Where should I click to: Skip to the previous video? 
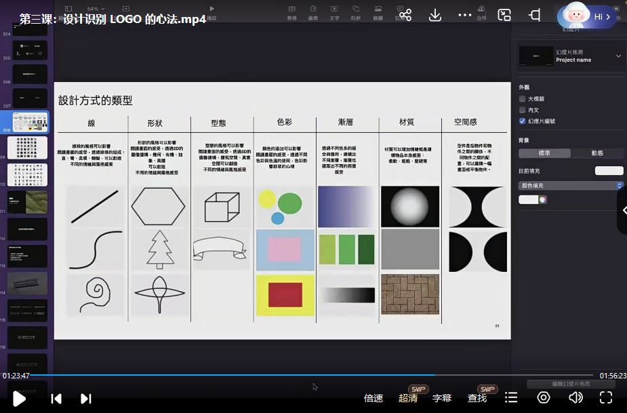[x=57, y=399]
